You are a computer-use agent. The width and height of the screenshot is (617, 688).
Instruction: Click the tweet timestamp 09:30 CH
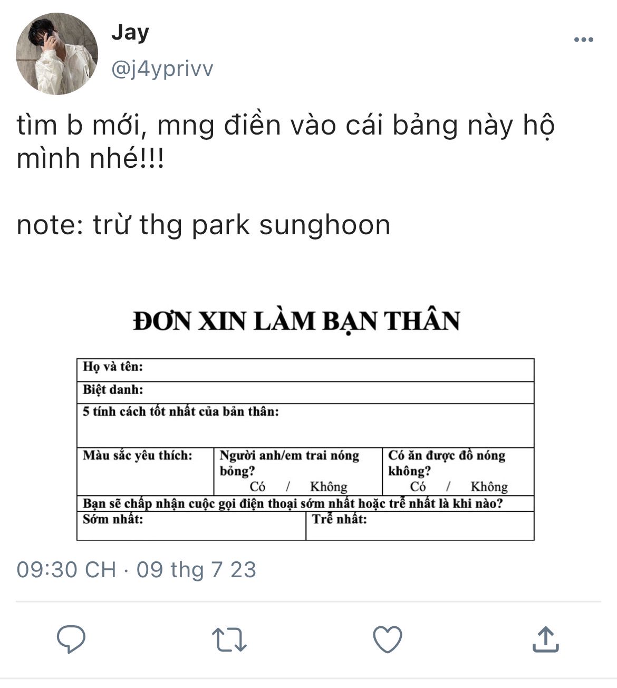click(x=66, y=570)
